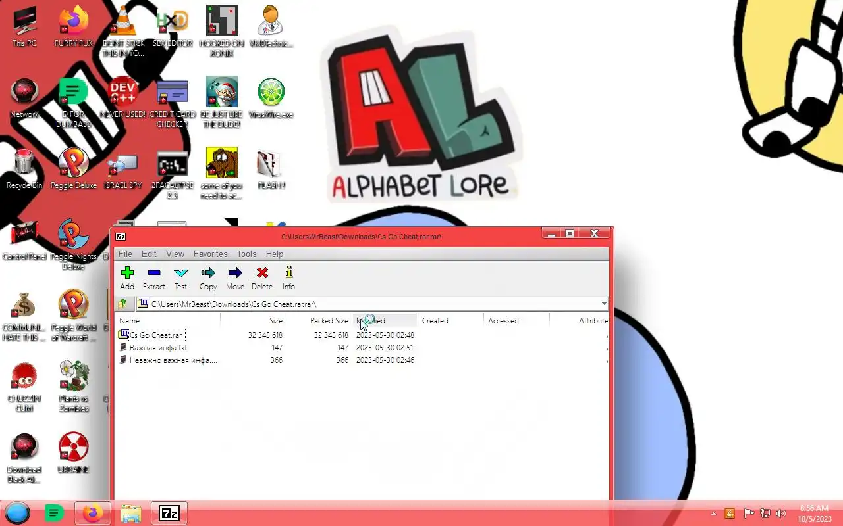Click the D FOR DUMBASS desktop icon
The height and width of the screenshot is (526, 843).
point(73,103)
